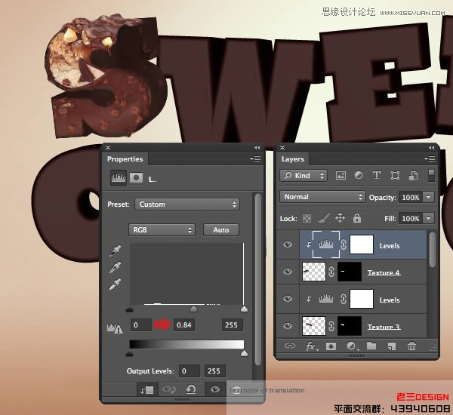This screenshot has height=415, width=453.
Task: Lock all padlock icon
Action: point(357,218)
